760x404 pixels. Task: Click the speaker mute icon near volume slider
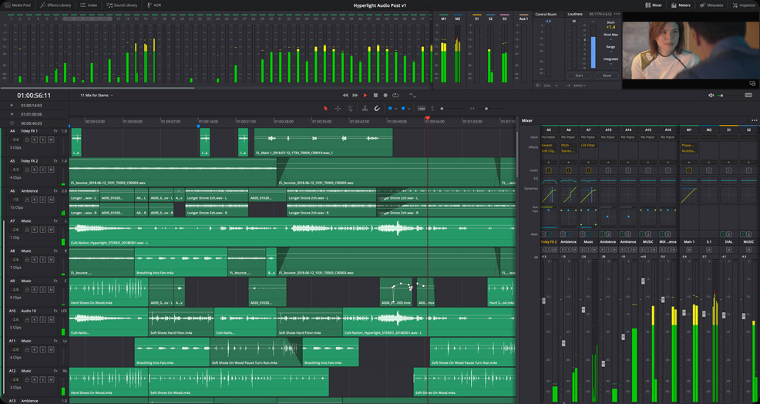(711, 96)
